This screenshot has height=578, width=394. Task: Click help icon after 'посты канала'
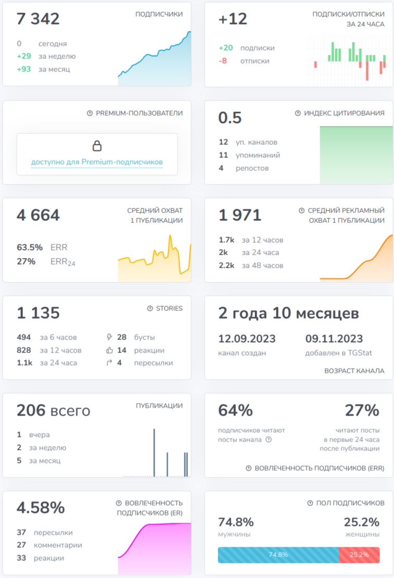[269, 439]
